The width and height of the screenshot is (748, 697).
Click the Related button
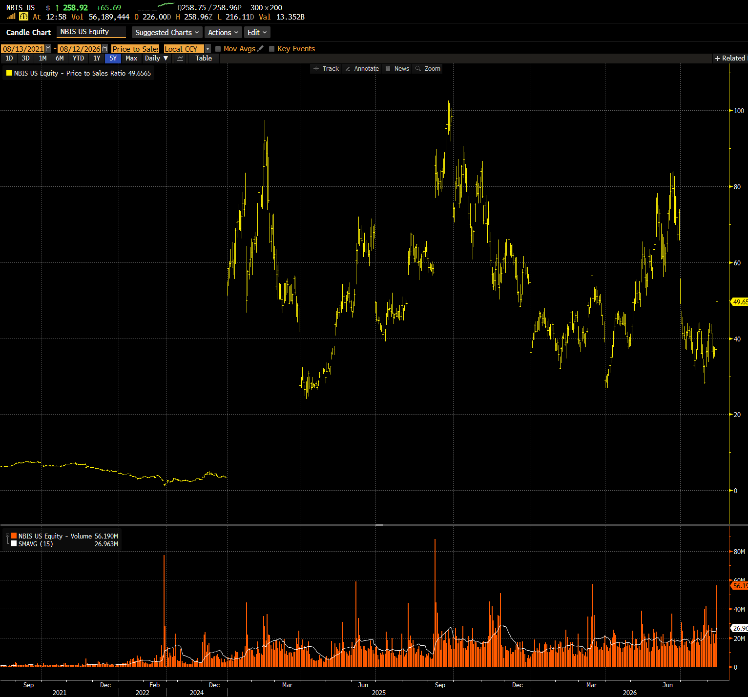click(730, 58)
